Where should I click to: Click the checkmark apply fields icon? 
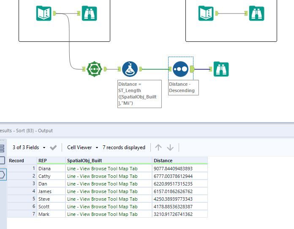pos(53,147)
